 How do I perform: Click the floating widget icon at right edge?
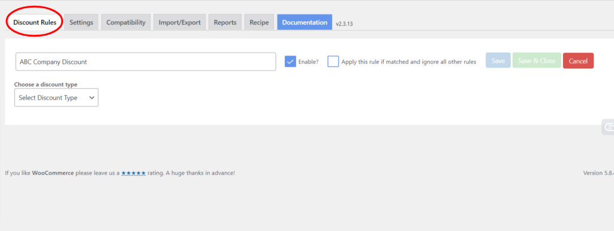pyautogui.click(x=608, y=127)
